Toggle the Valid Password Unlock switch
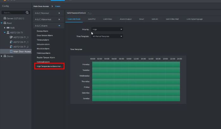Viewport: 221px width, 129px height. coord(89,13)
